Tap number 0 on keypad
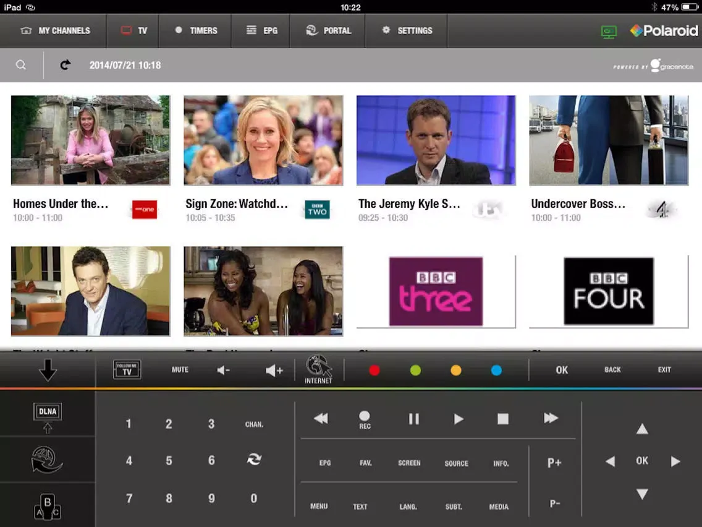Image resolution: width=702 pixels, height=527 pixels. click(254, 499)
